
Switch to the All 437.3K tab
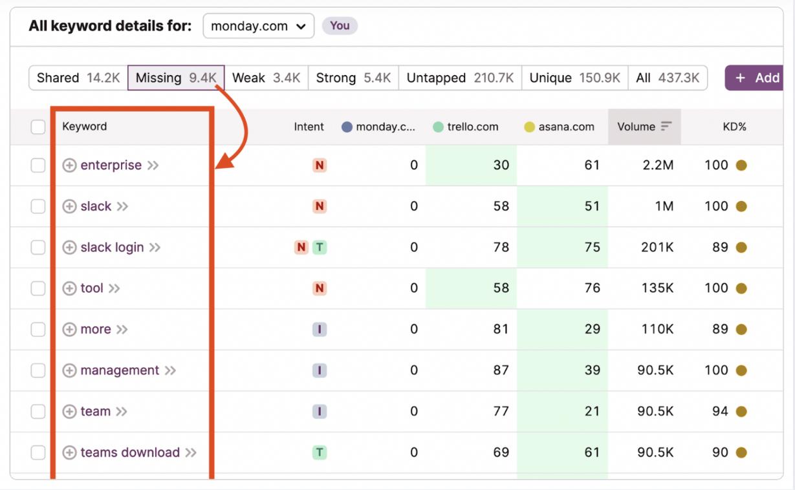(x=668, y=78)
